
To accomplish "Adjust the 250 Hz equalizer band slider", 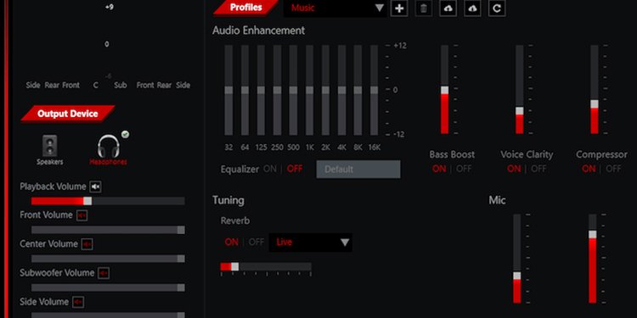I will pyautogui.click(x=277, y=90).
